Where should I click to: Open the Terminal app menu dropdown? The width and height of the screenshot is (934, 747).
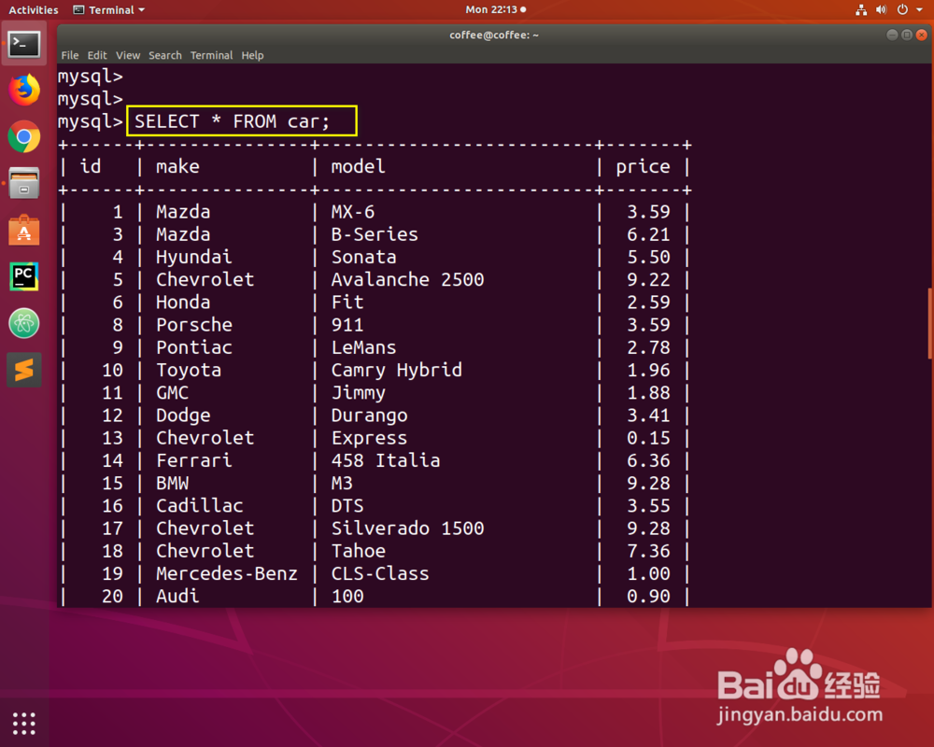pos(109,9)
